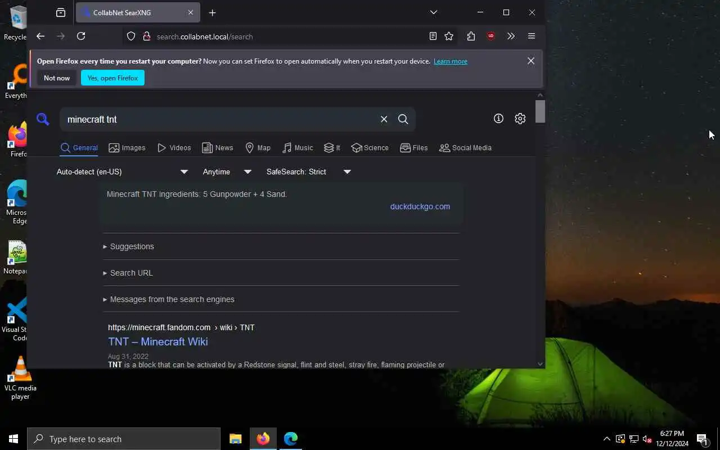Switch to the Music tab
The width and height of the screenshot is (720, 450).
point(298,147)
